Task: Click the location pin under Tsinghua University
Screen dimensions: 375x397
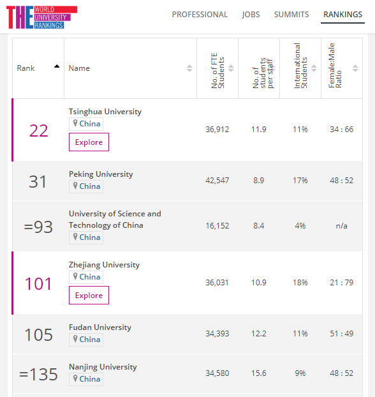Action: click(x=75, y=123)
